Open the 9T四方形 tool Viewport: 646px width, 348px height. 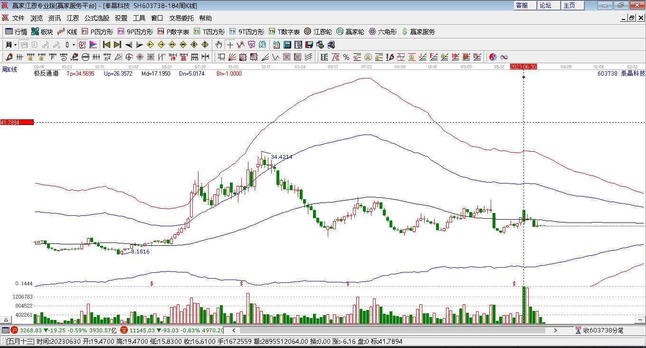[247, 32]
